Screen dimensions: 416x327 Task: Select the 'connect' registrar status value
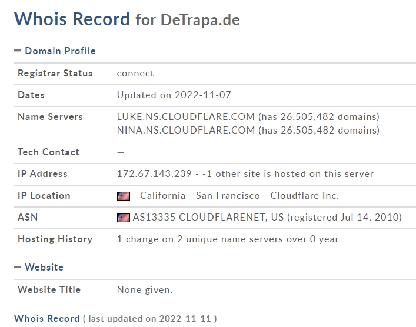(135, 74)
